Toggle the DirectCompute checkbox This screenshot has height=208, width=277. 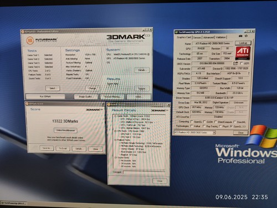point(216,122)
